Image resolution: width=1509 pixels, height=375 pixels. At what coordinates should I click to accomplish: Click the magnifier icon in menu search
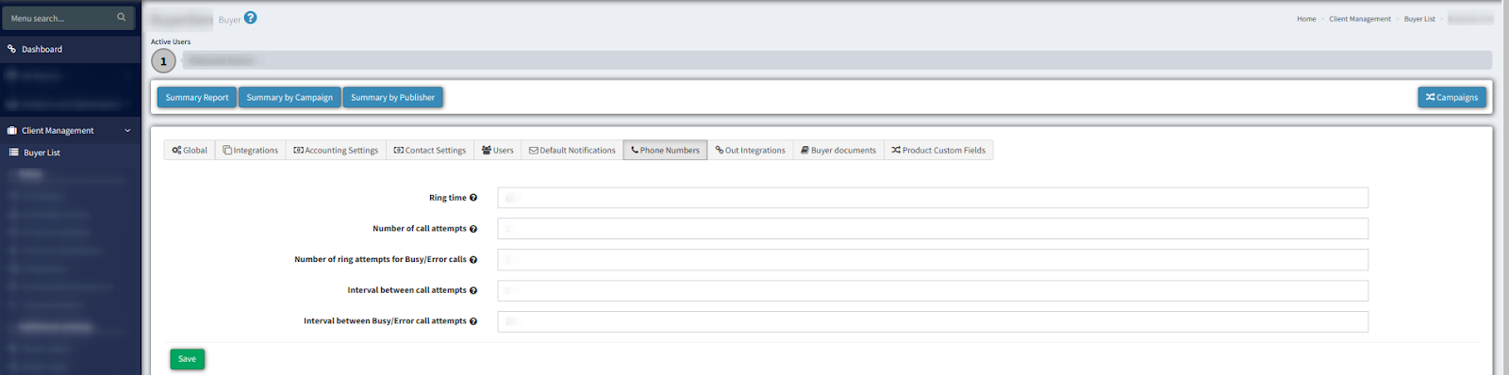click(121, 17)
